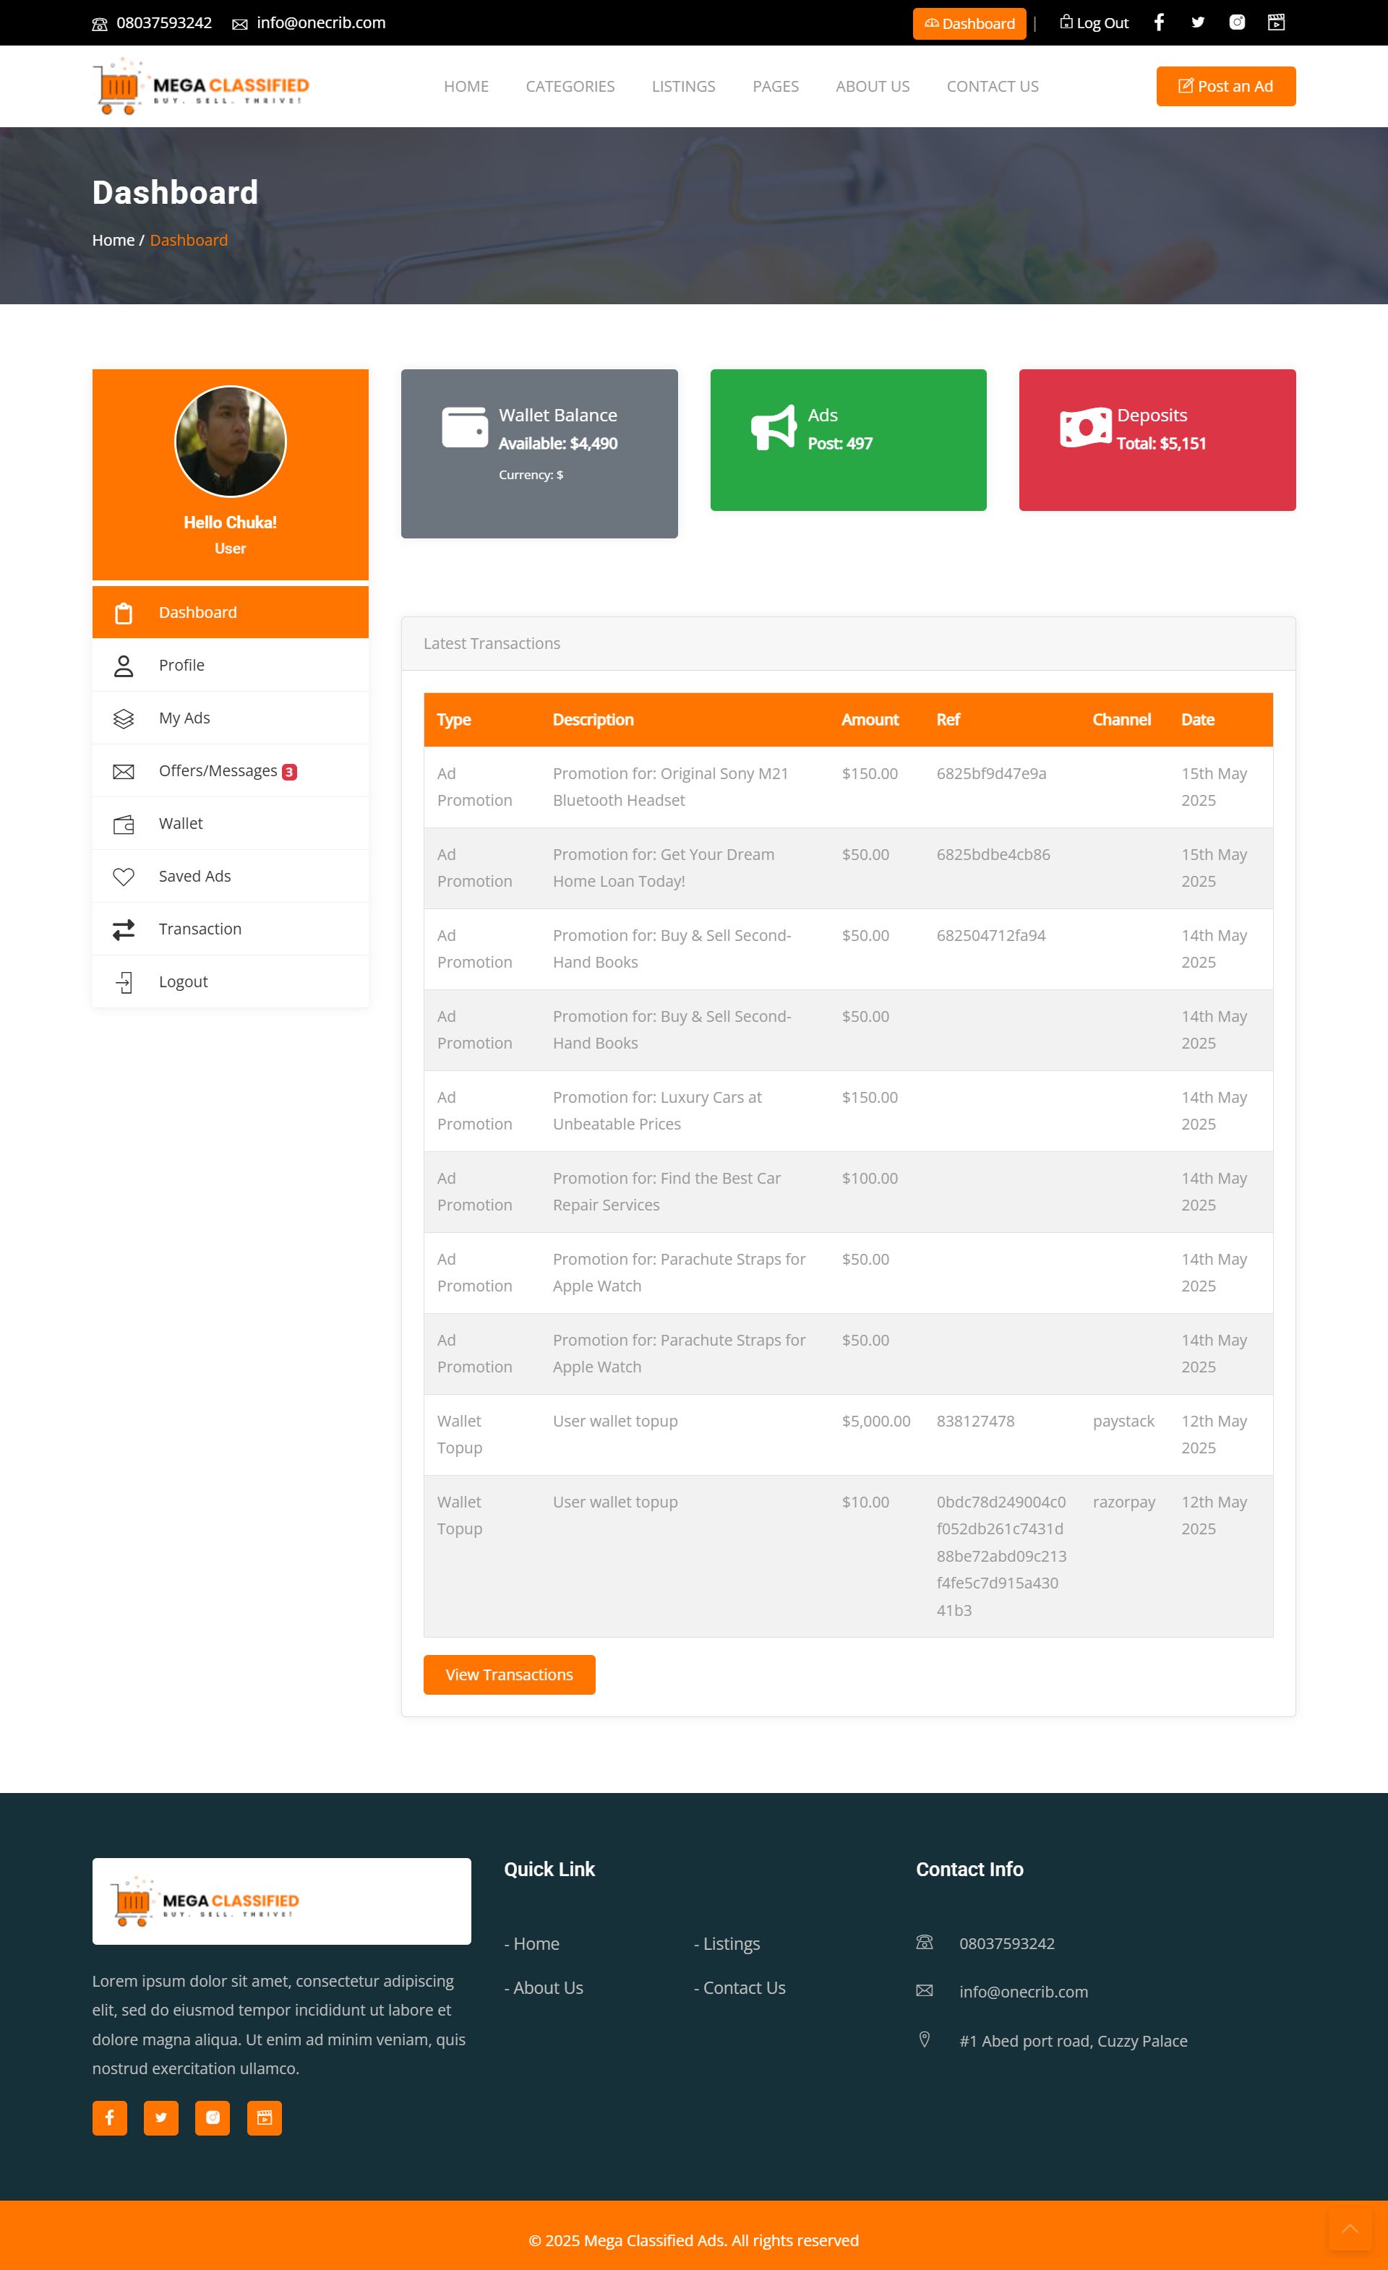
Task: Click Log Out in the top bar
Action: pos(1094,23)
